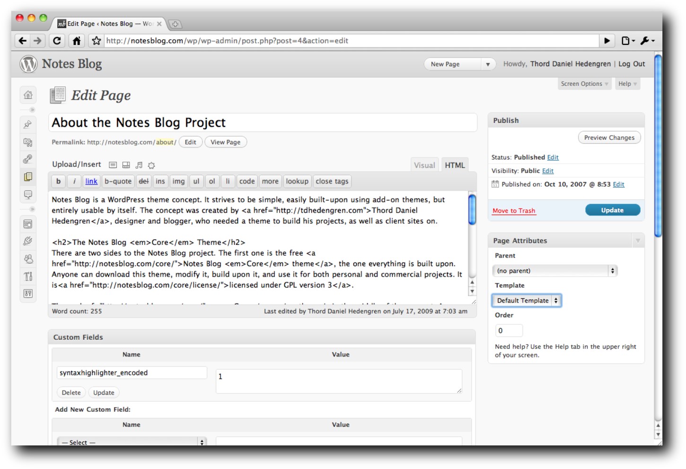Image resolution: width=686 pixels, height=469 pixels.
Task: Open the Links chain icon in sidebar
Action: click(x=28, y=159)
